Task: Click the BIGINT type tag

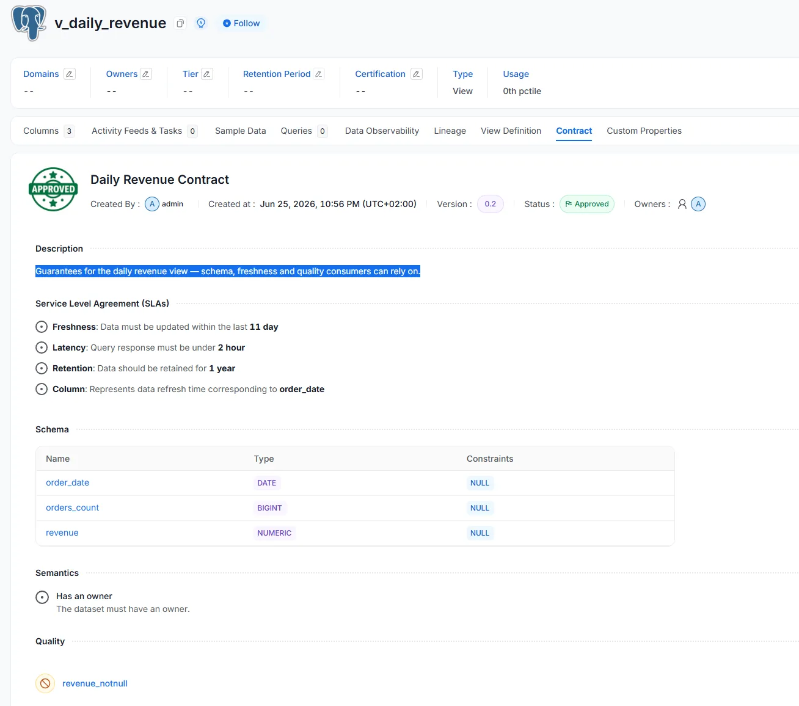Action: [269, 508]
